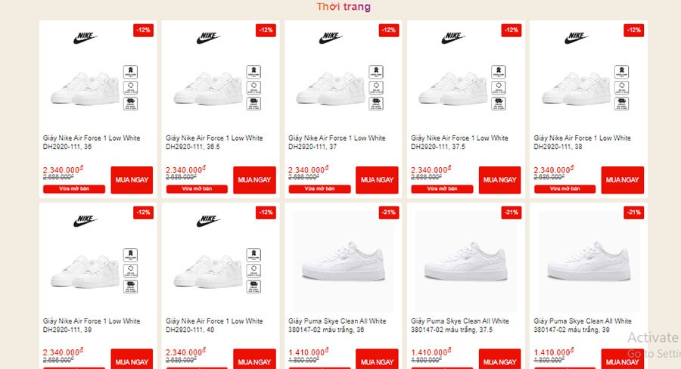Click the feature icons strip on Nike size 36.5
This screenshot has height=369, width=681.
pos(253,87)
